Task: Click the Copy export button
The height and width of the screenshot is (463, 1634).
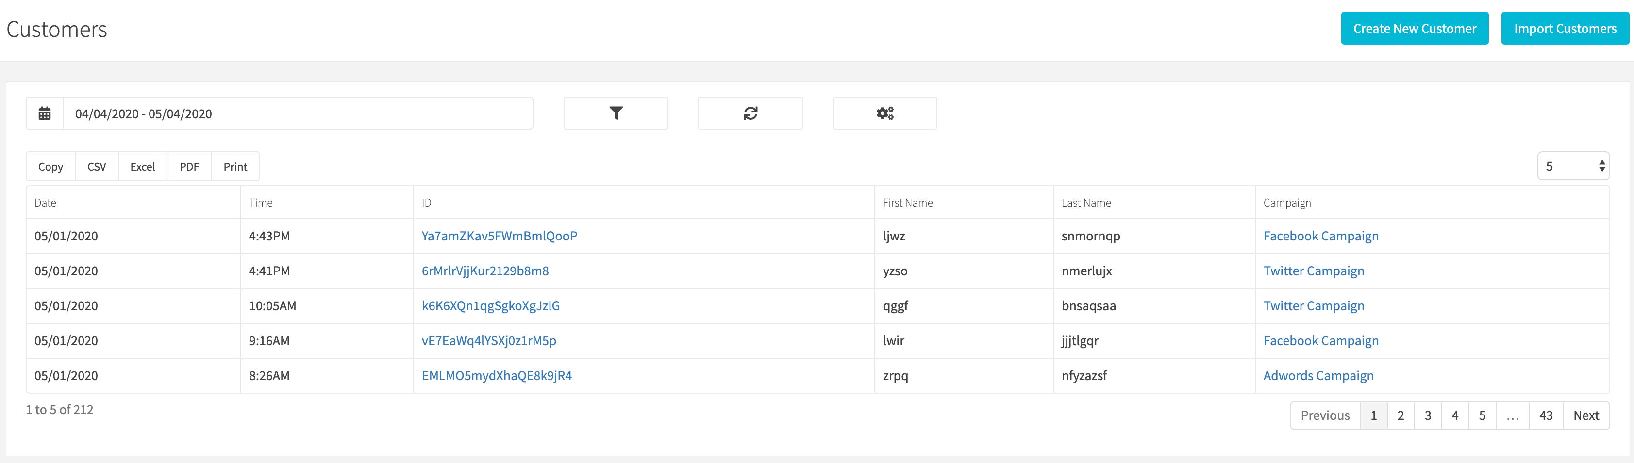Action: (x=51, y=167)
